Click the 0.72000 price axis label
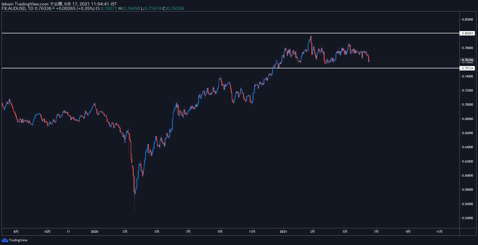The image size is (478, 245). (467, 90)
